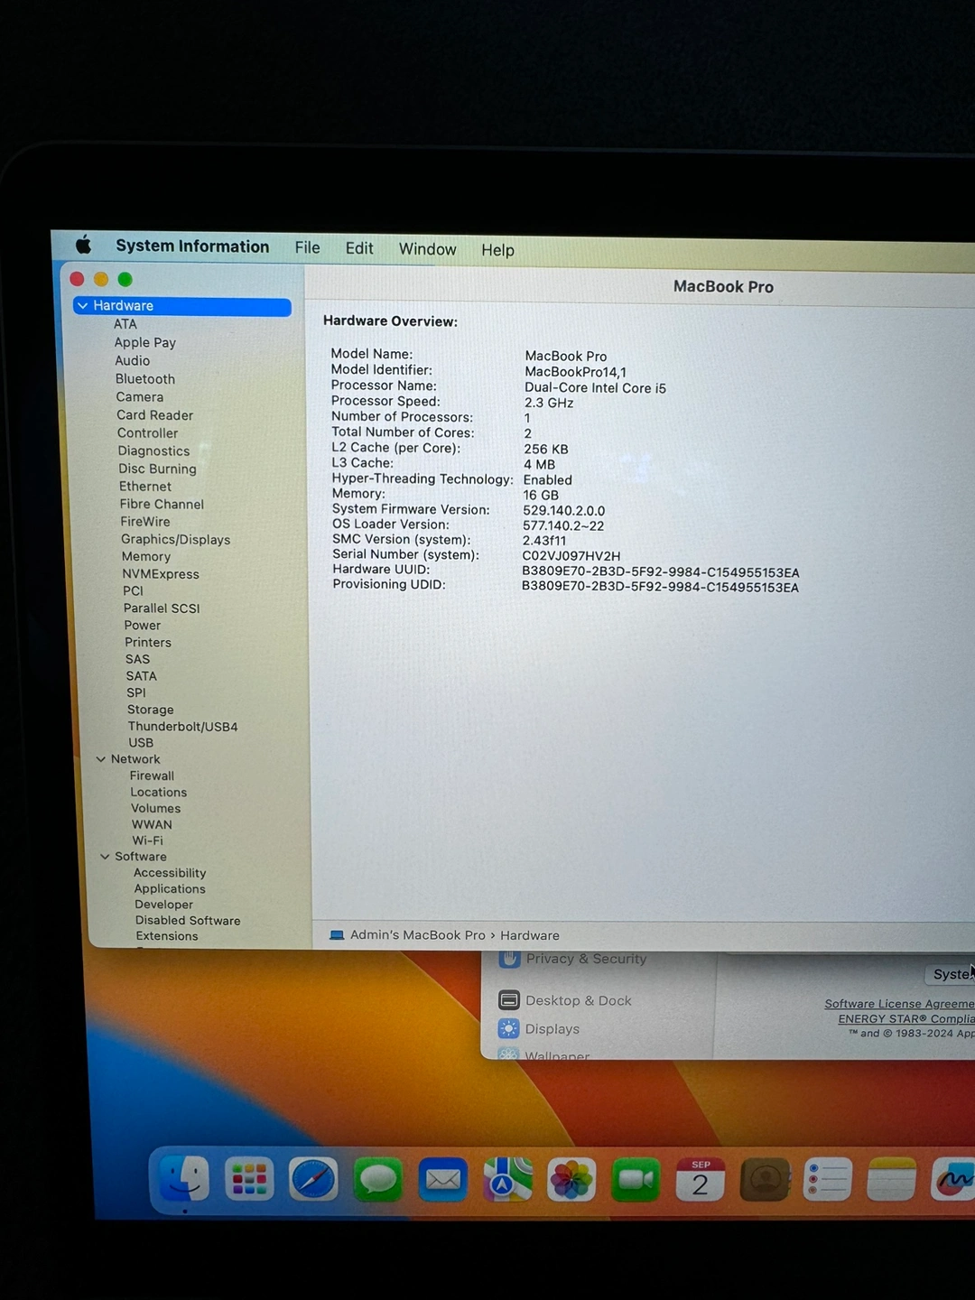Open the File menu
The image size is (975, 1300).
[307, 247]
